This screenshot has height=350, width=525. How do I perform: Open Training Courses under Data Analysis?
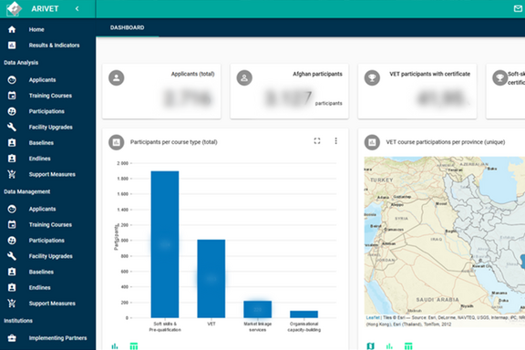point(50,96)
